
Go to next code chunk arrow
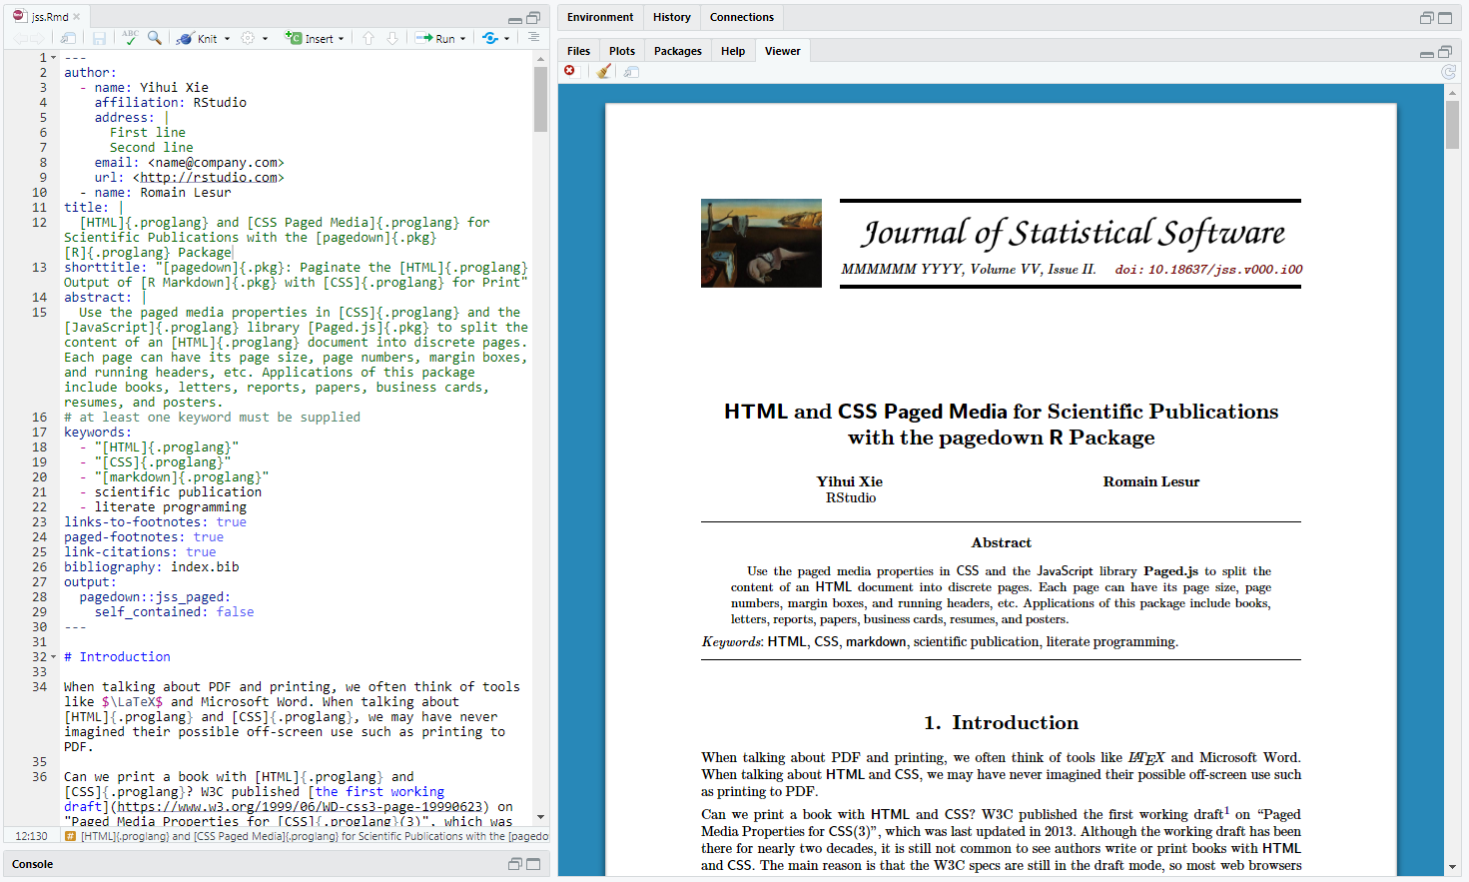(392, 38)
